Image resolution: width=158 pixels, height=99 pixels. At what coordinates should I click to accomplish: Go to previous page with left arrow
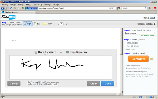(x=58, y=24)
